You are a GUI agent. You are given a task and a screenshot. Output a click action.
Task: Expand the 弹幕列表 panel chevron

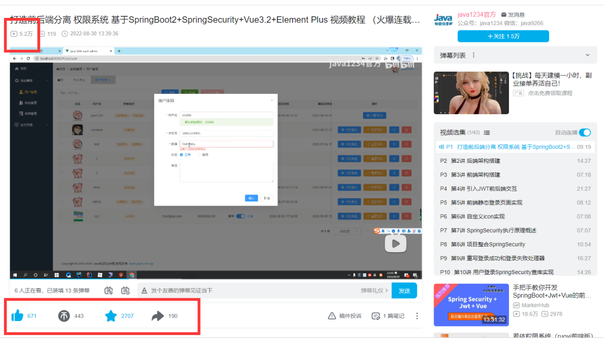(x=587, y=55)
